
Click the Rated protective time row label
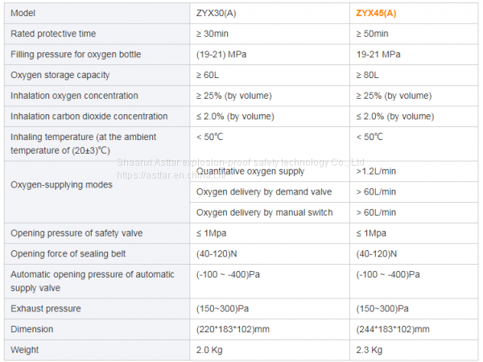(53, 34)
